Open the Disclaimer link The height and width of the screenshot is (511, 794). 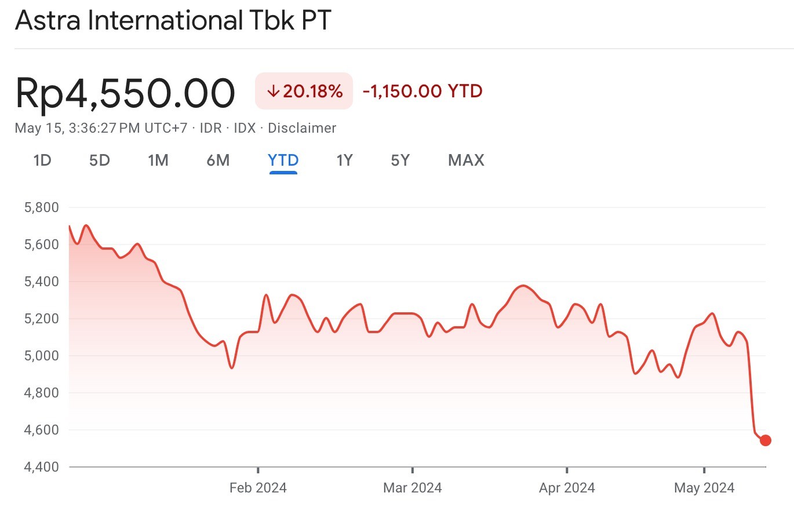click(302, 128)
